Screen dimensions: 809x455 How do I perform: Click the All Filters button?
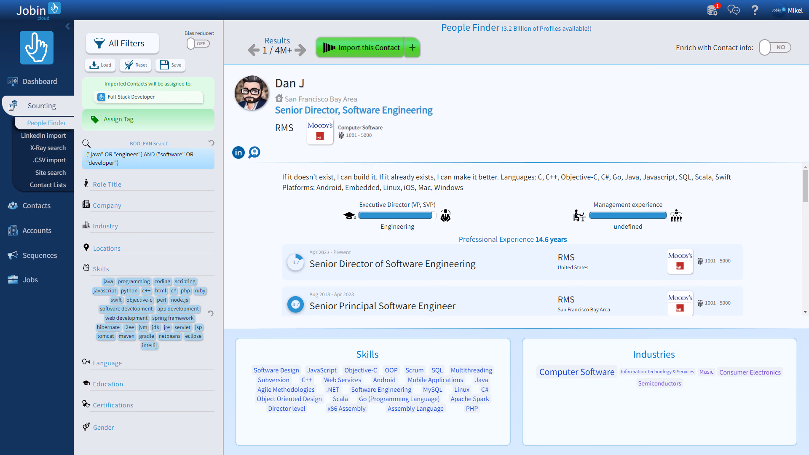click(122, 43)
